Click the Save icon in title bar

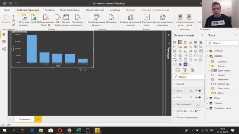5,3
